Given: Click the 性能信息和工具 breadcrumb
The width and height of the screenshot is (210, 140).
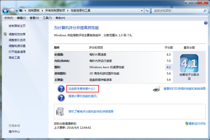Looking at the screenshot, I should (x=80, y=10).
